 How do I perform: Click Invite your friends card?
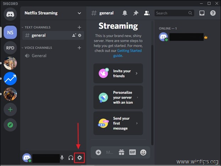coord(118,73)
